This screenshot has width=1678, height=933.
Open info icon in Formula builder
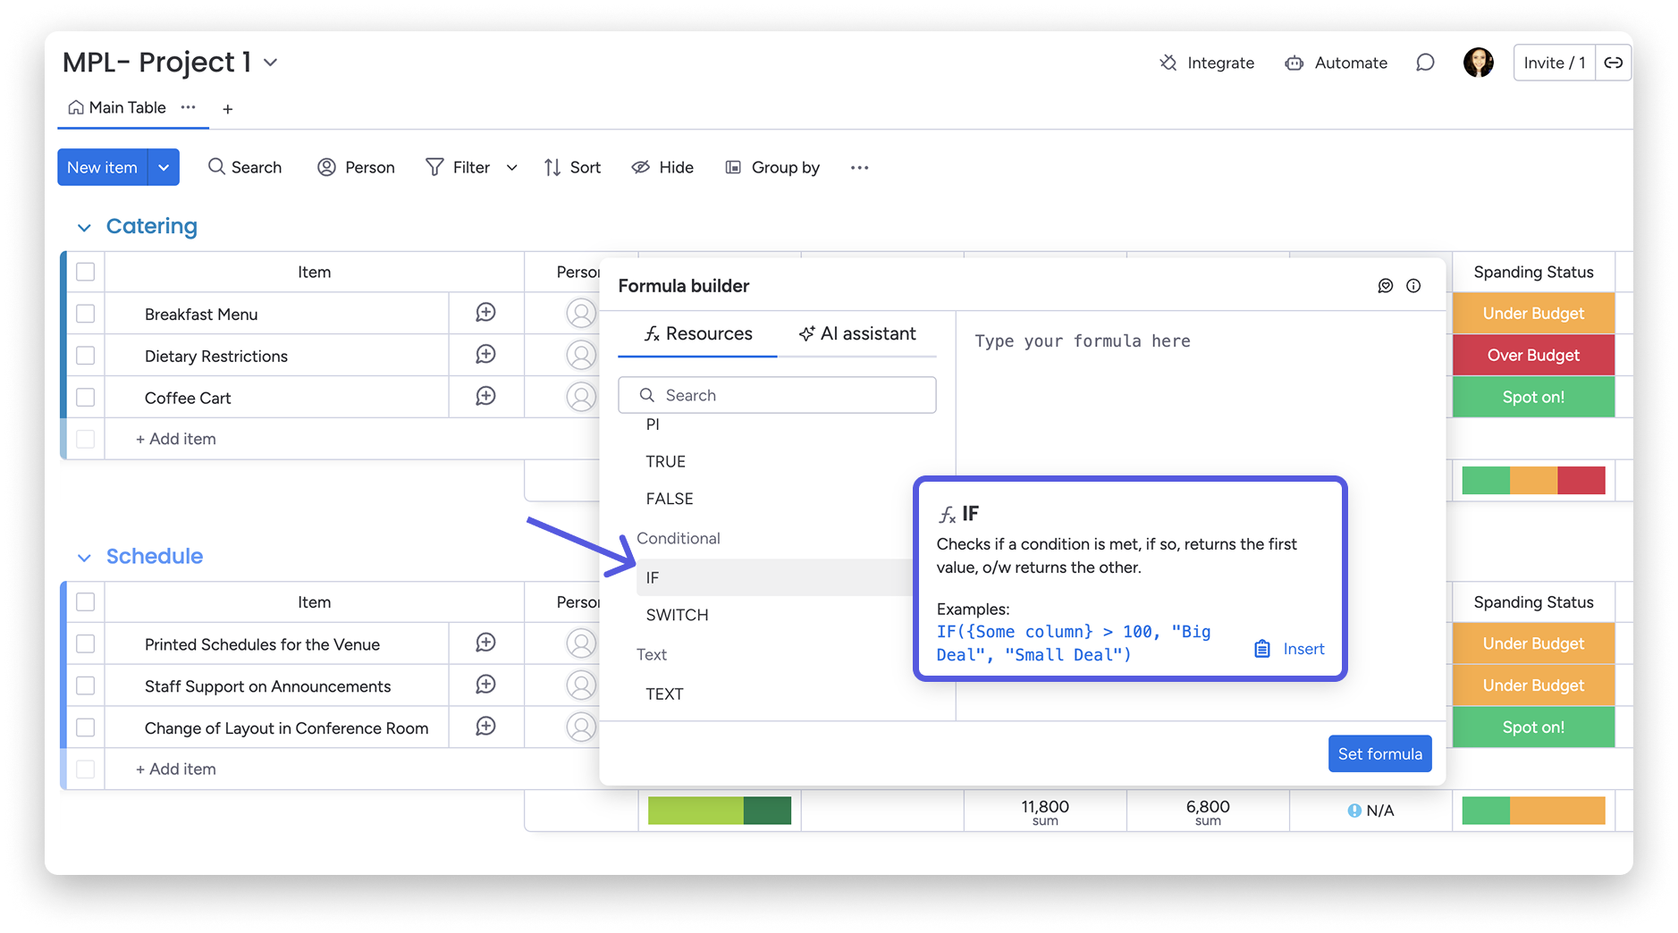point(1413,286)
